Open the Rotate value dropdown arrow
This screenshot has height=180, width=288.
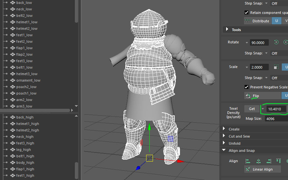pyautogui.click(x=246, y=43)
